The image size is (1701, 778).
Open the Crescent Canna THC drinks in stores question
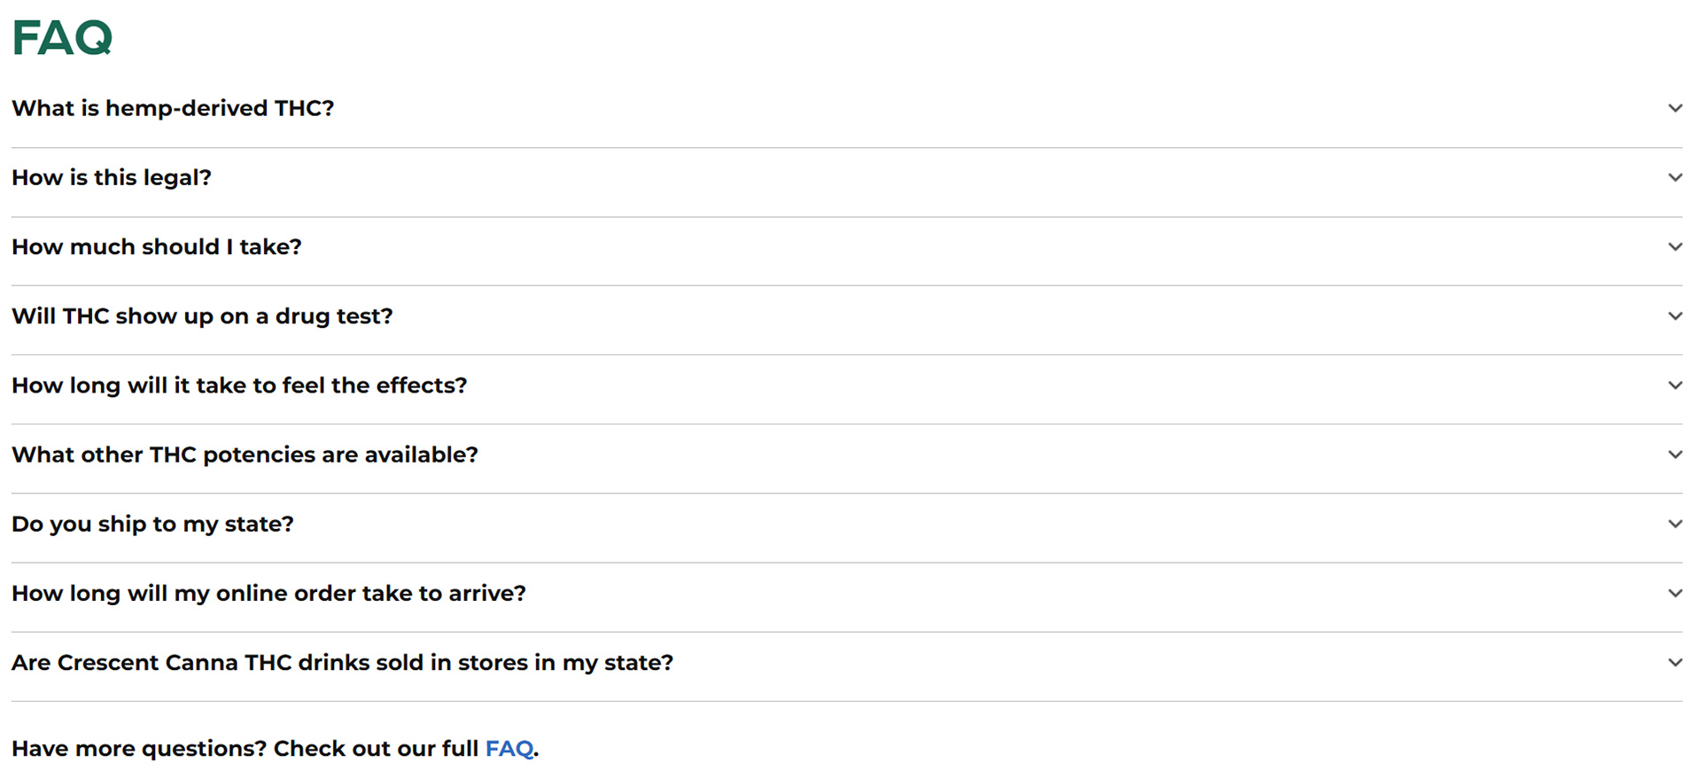342,663
